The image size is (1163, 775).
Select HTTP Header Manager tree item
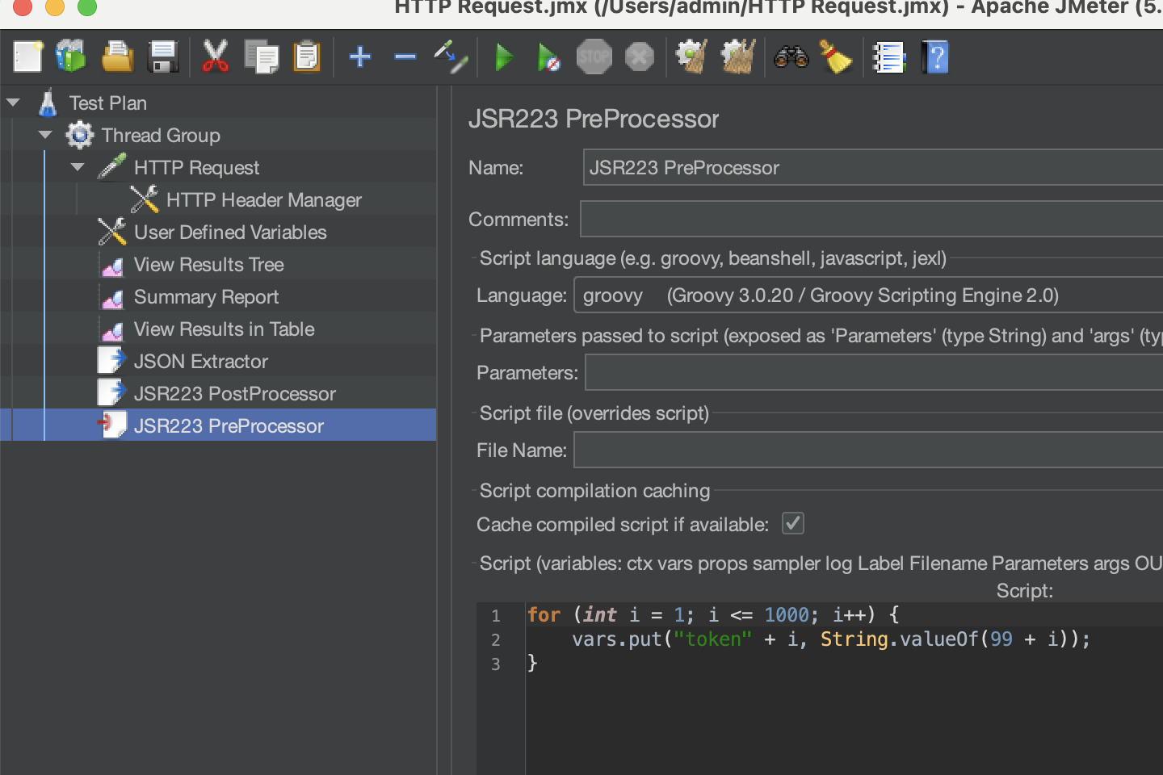(263, 200)
